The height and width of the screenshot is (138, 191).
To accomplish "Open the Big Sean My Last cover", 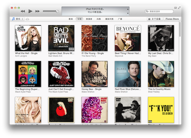I will pos(161,38).
